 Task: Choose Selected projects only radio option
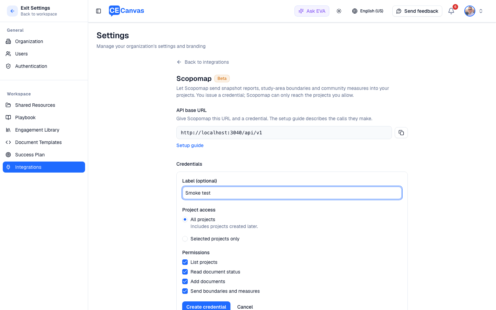(x=185, y=239)
